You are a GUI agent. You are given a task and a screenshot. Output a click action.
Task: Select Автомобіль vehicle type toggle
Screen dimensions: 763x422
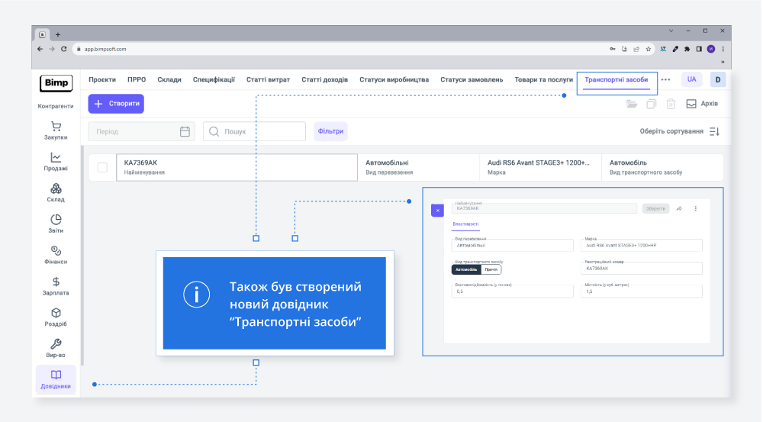point(466,269)
